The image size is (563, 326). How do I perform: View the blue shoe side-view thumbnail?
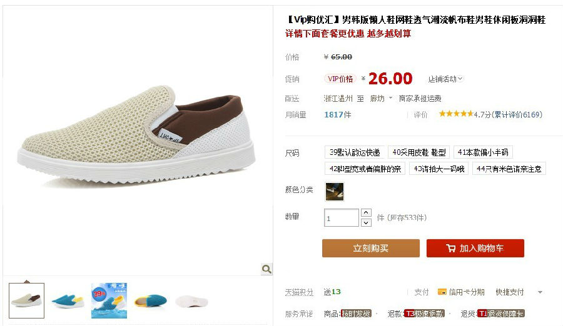(68, 300)
